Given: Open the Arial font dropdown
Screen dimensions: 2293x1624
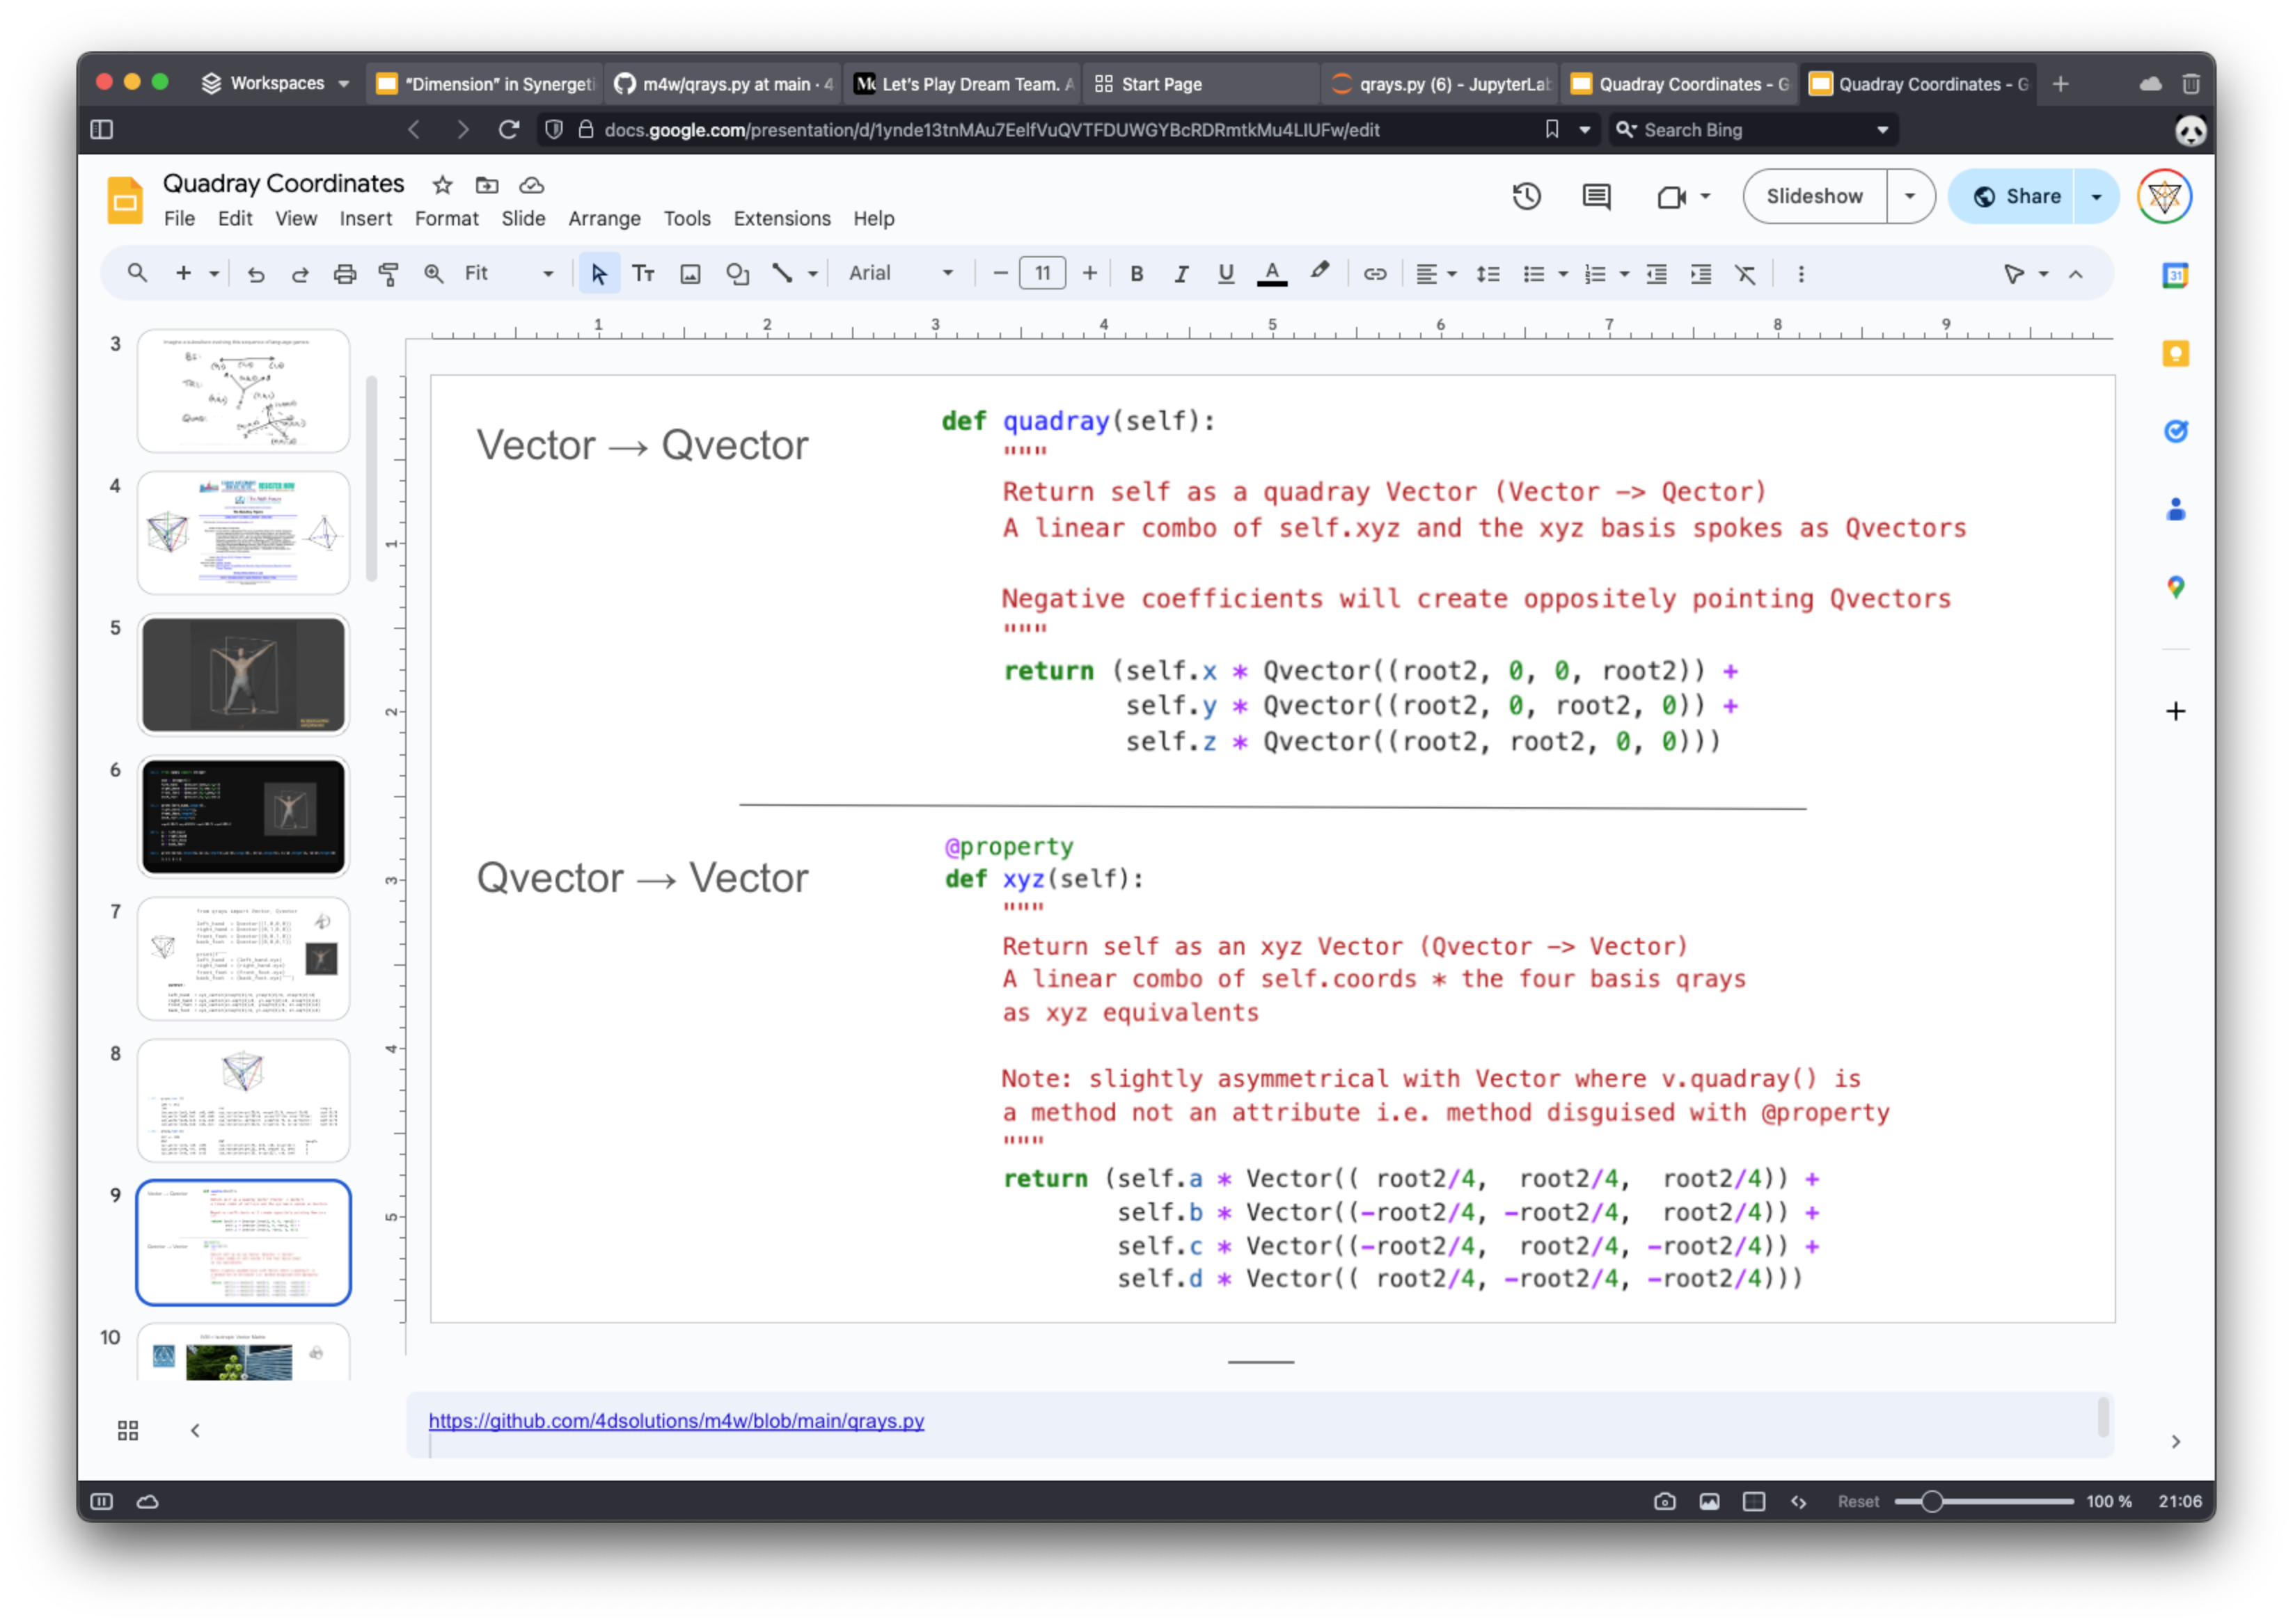Looking at the screenshot, I should point(900,273).
